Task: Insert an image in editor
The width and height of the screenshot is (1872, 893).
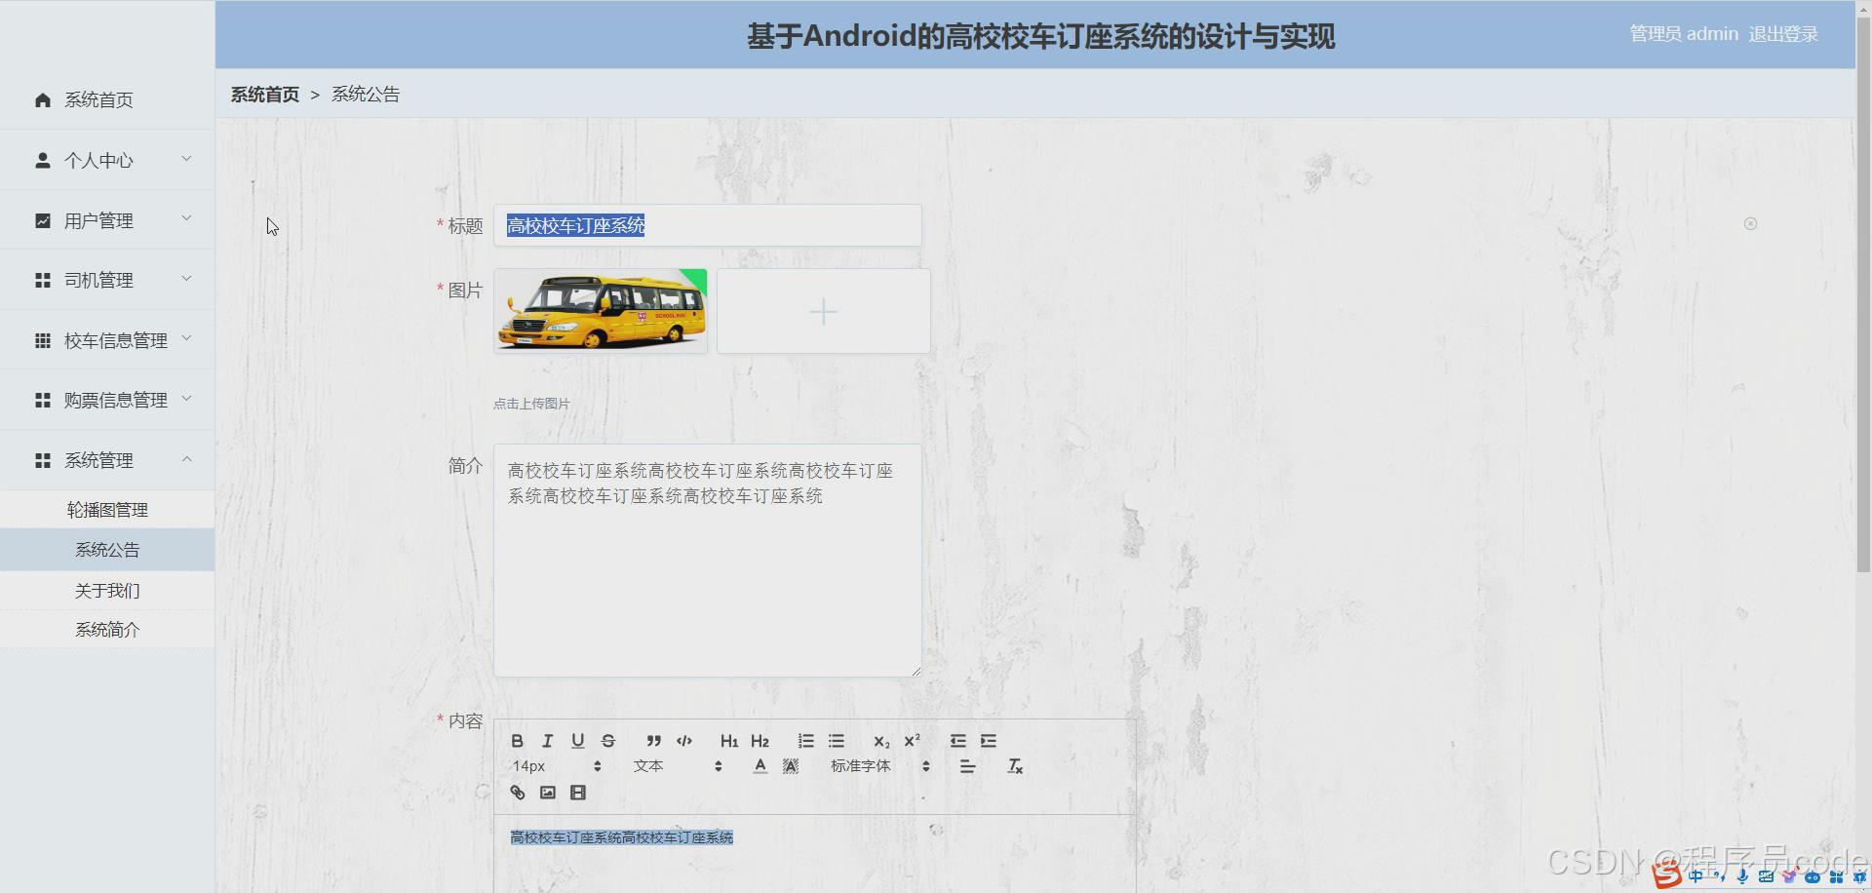Action: coord(548,793)
